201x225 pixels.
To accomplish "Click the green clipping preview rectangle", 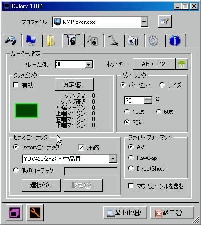I will [x=26, y=111].
